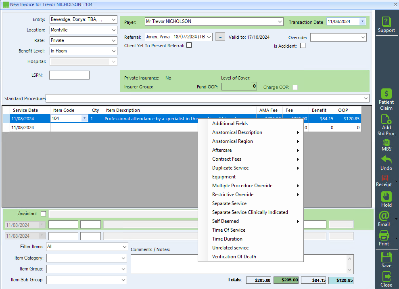Click the LSPN input field
Image resolution: width=399 pixels, height=289 pixels.
tap(69, 75)
